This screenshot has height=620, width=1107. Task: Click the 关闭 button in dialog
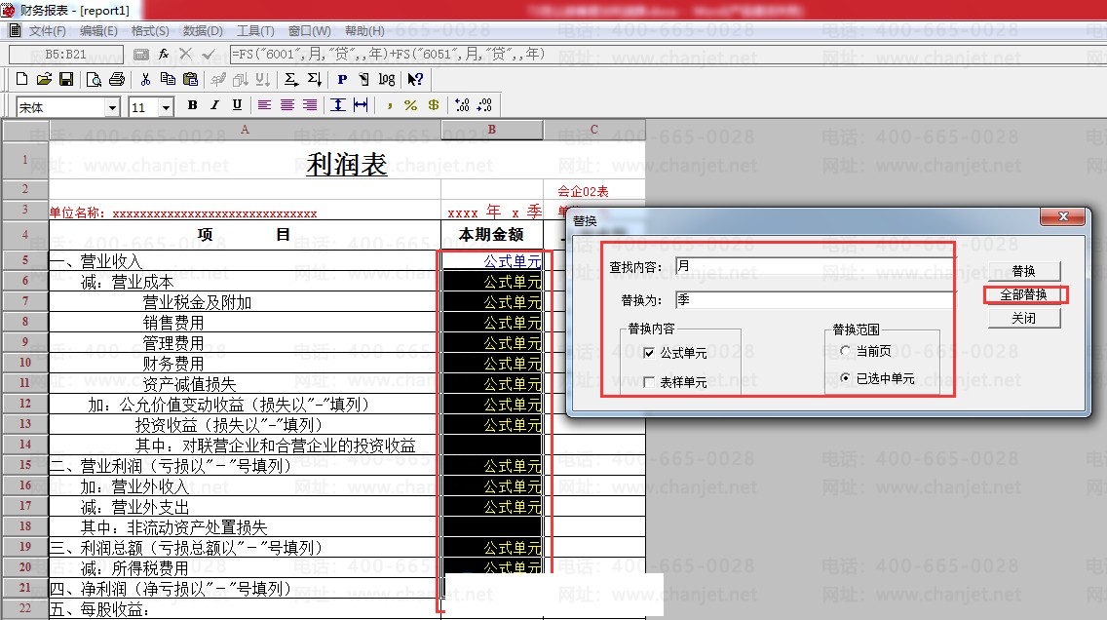tap(1024, 319)
